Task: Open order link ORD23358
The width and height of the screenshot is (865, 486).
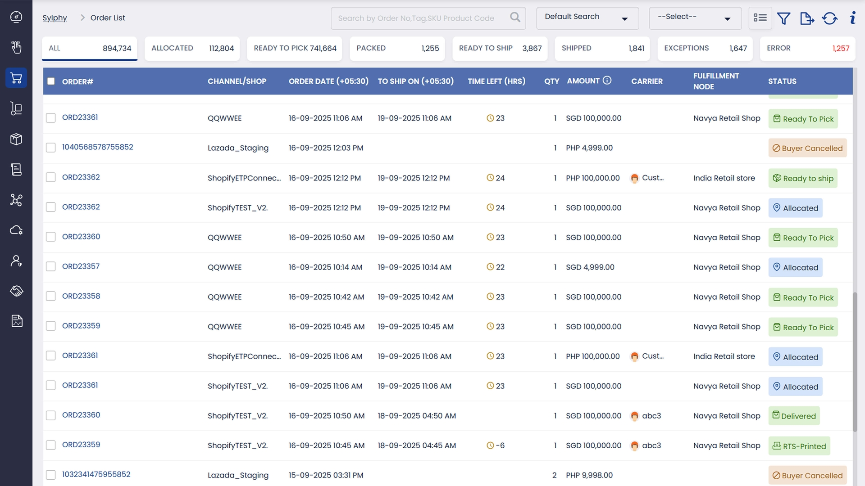Action: point(81,296)
